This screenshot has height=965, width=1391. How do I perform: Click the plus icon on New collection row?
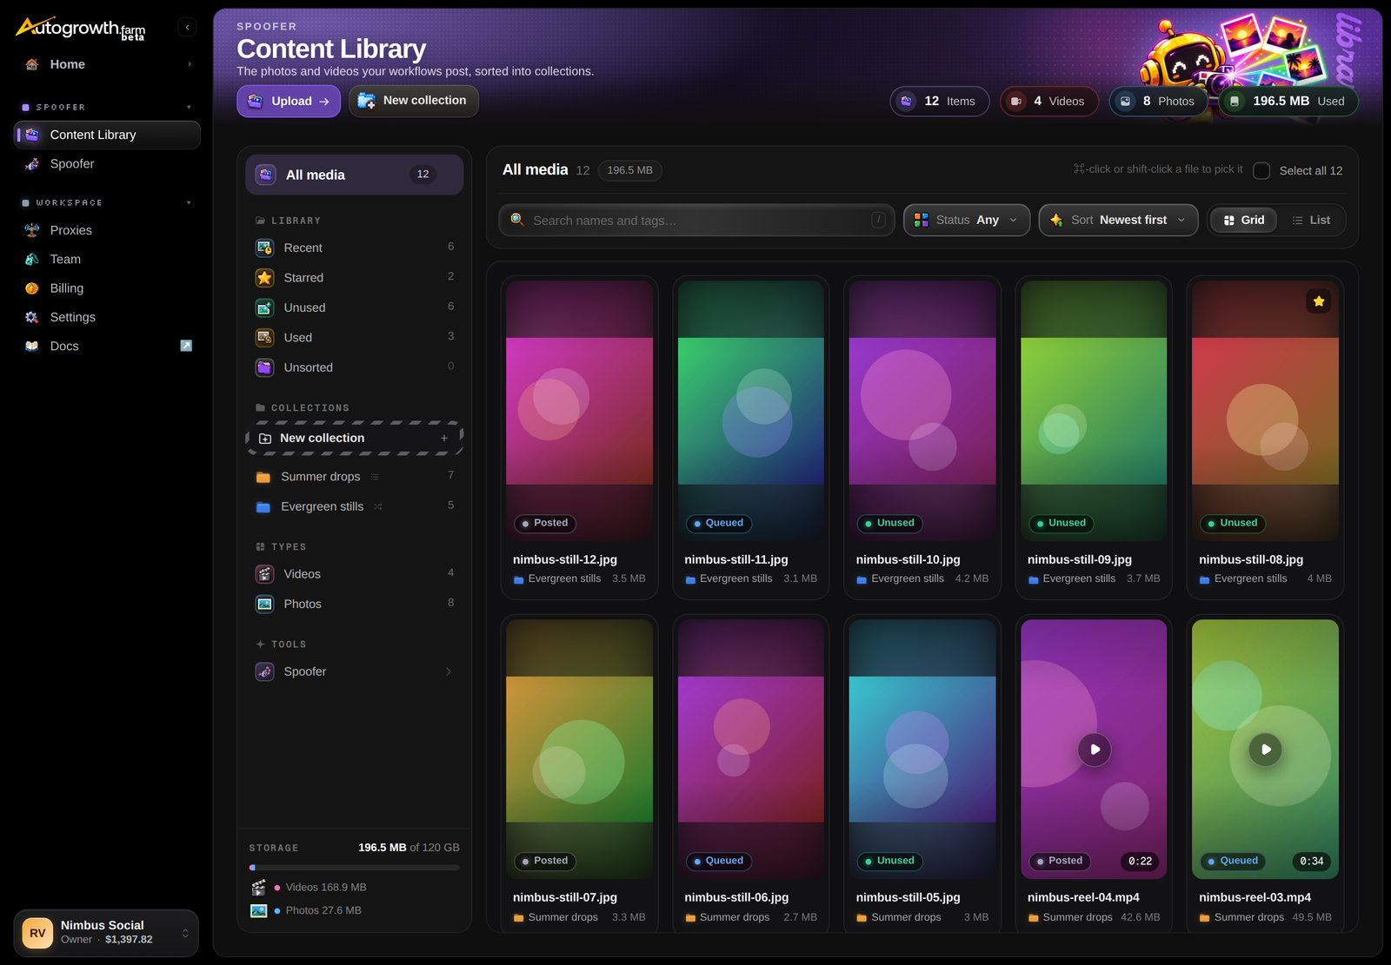tap(444, 439)
